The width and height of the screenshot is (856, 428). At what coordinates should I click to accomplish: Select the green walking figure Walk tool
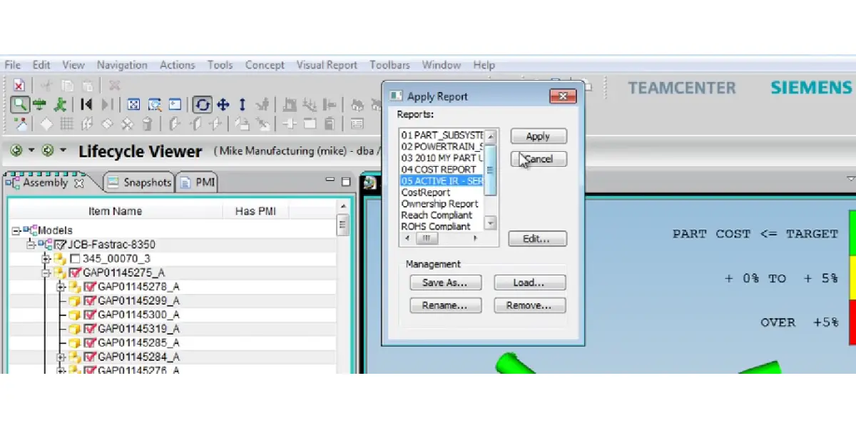pos(60,104)
